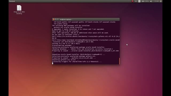Click the terminal's orange scrollbar thumb

[119, 61]
